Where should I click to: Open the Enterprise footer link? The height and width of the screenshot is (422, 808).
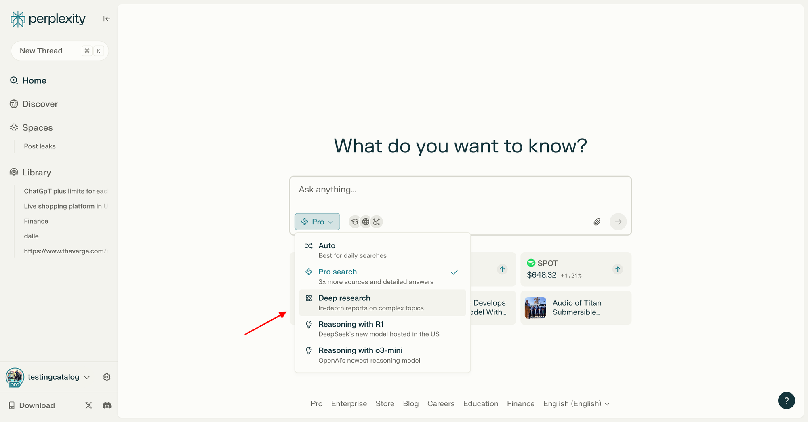[x=349, y=403]
